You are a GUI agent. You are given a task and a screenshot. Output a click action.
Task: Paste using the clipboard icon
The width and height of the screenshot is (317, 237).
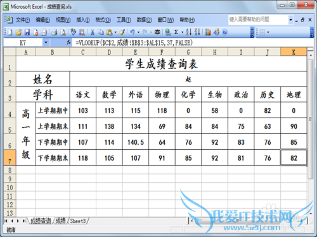pyautogui.click(x=109, y=32)
